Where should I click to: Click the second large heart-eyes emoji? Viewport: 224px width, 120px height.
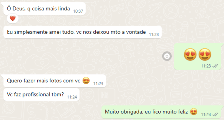point(205,54)
